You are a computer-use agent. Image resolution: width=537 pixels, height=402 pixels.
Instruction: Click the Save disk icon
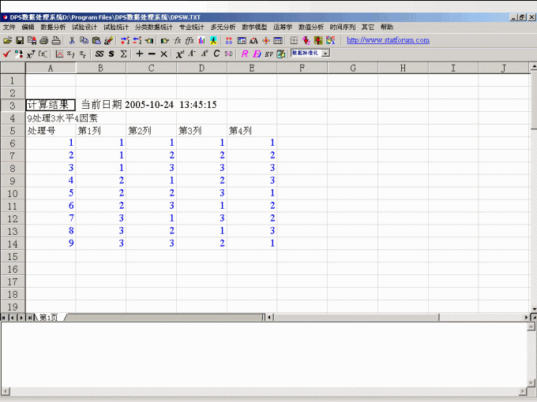[x=20, y=40]
